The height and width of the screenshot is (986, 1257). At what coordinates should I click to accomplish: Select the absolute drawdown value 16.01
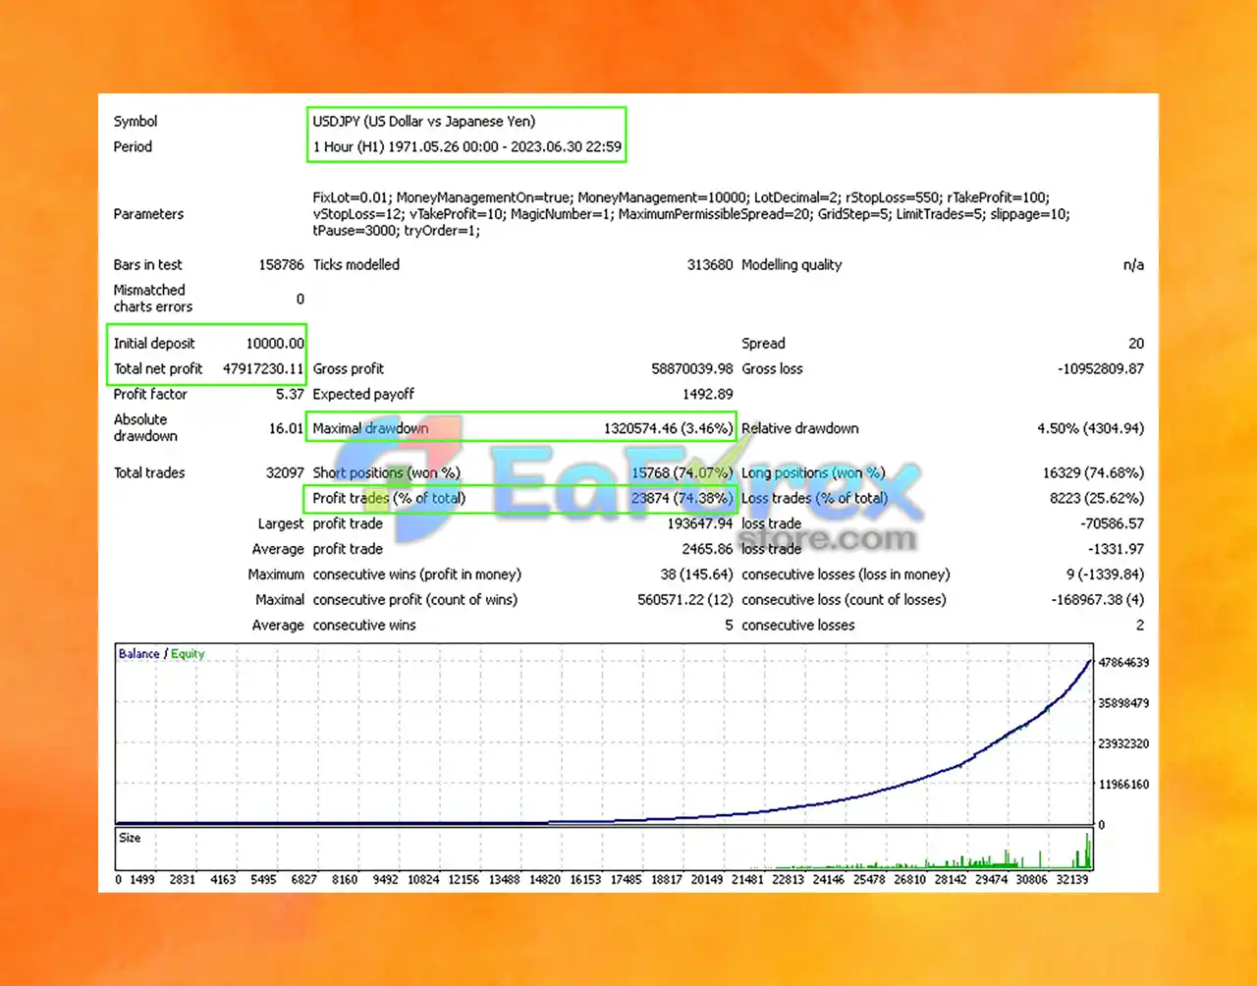(287, 429)
